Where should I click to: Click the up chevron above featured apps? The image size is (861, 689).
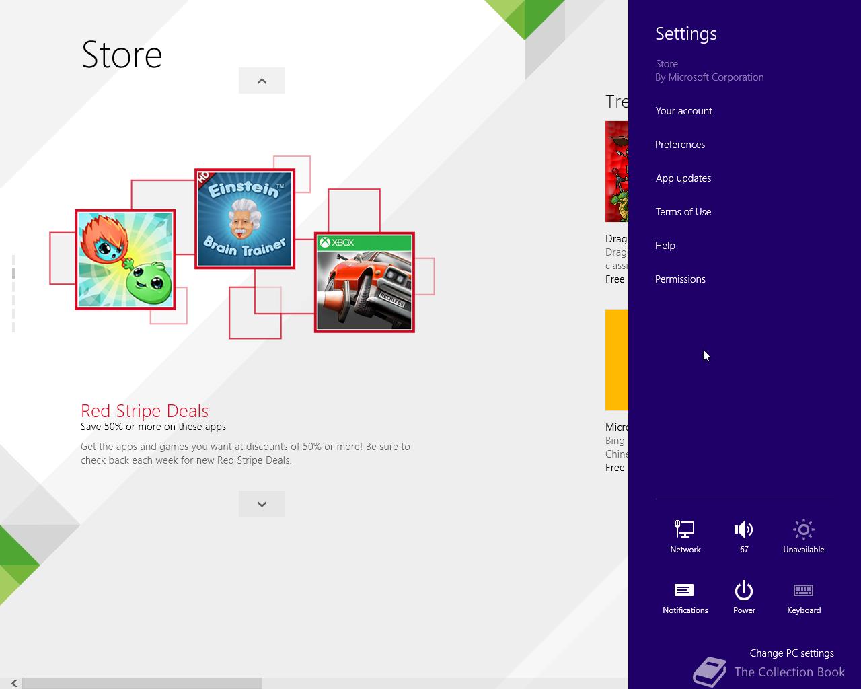point(262,81)
